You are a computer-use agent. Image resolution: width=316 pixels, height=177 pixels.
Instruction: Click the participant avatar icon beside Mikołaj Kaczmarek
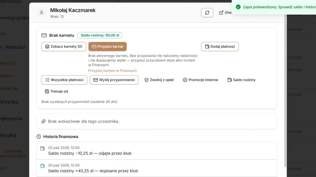click(41, 13)
